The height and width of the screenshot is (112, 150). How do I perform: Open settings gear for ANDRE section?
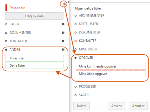[63, 49]
